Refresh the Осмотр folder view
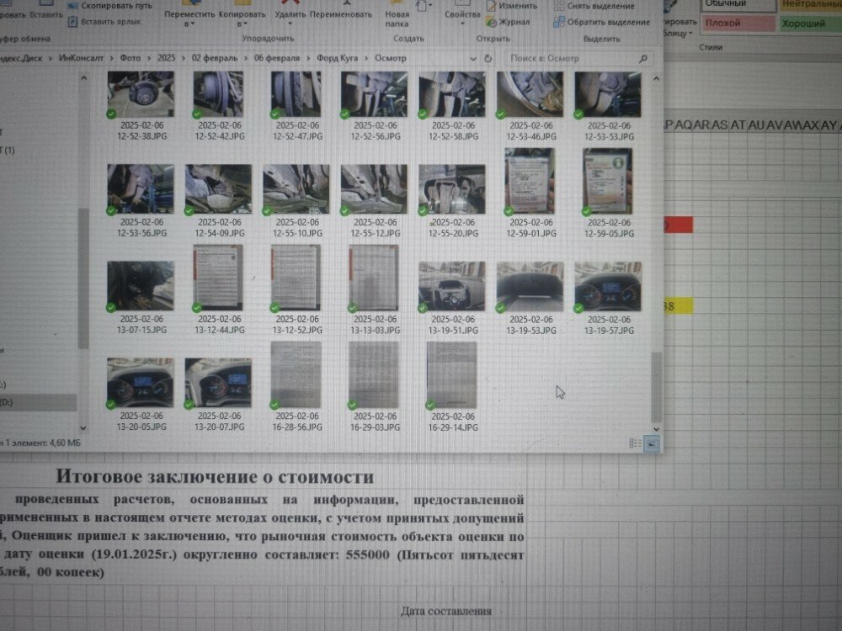842x631 pixels. (x=488, y=59)
